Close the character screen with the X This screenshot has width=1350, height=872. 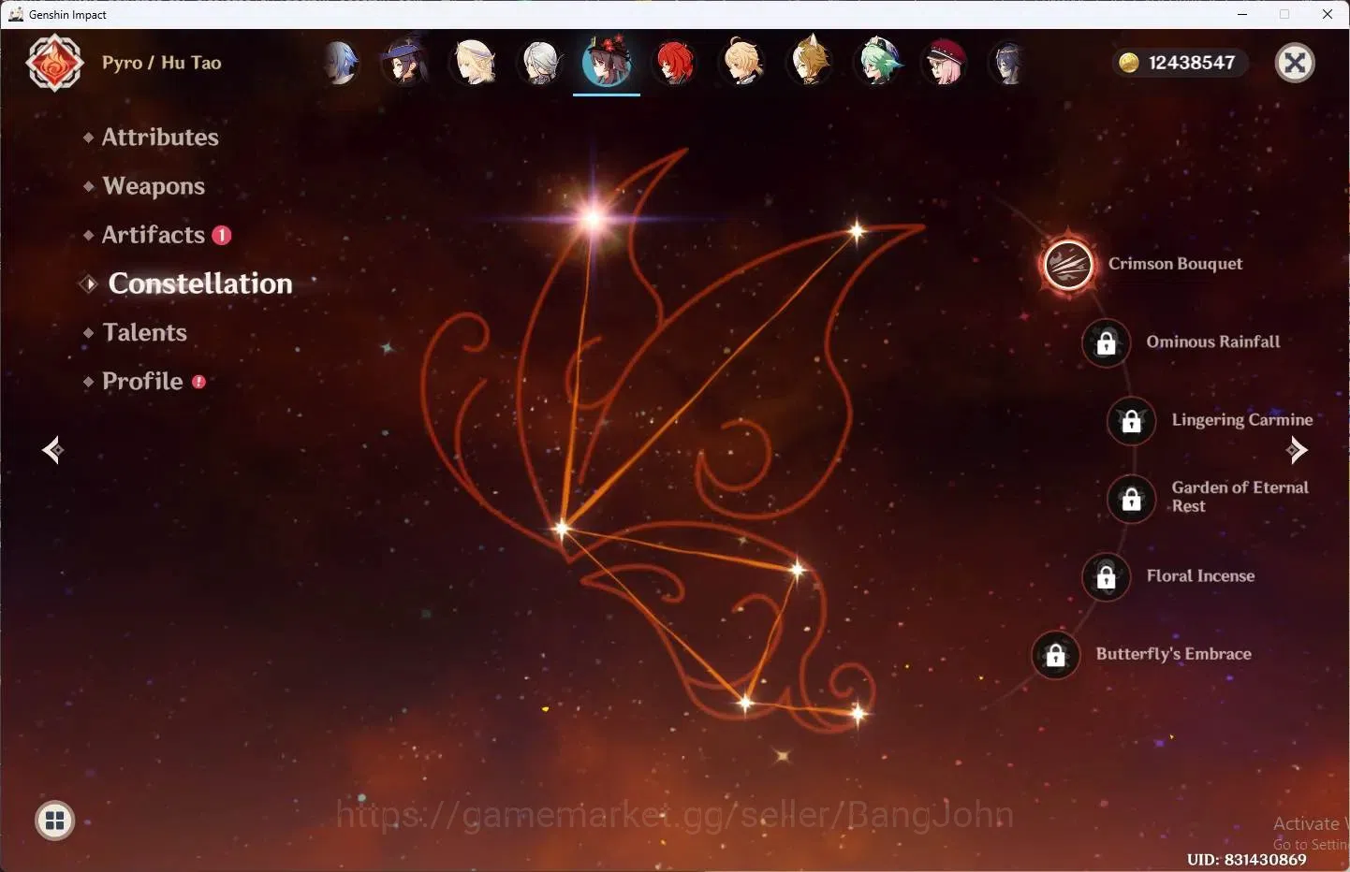click(1296, 63)
